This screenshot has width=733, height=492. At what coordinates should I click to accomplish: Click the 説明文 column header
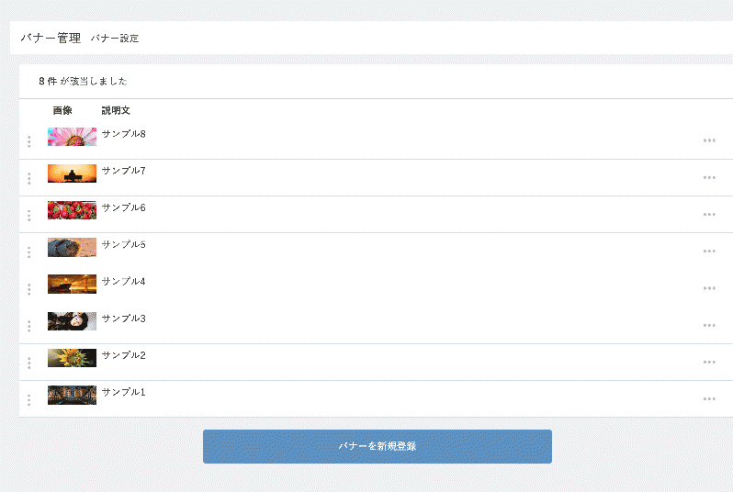click(116, 110)
